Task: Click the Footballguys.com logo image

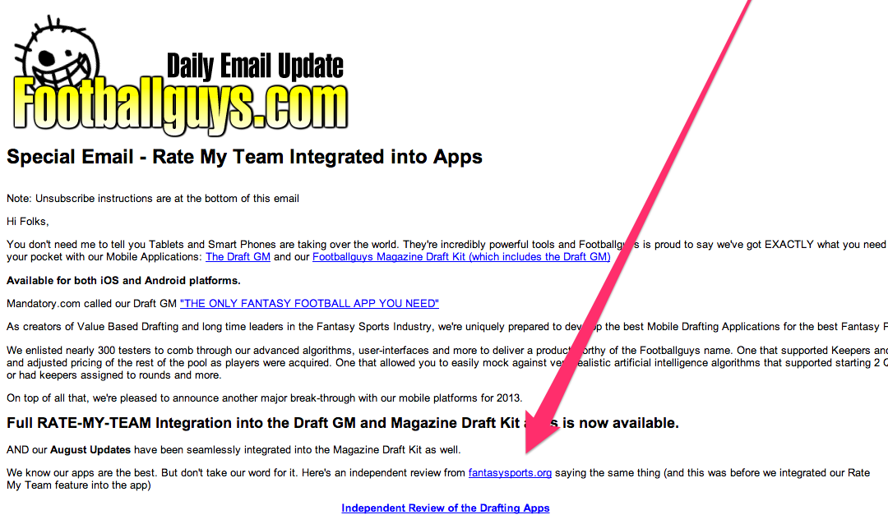Action: [x=179, y=76]
